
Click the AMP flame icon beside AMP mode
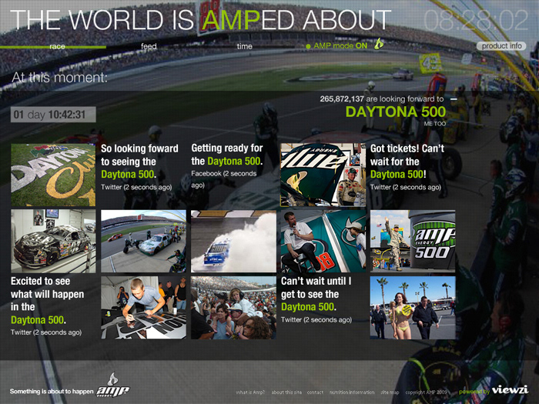pos(379,44)
